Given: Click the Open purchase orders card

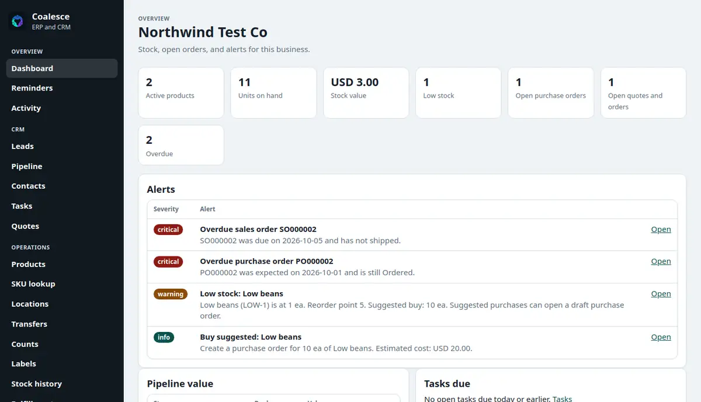Looking at the screenshot, I should [x=551, y=93].
